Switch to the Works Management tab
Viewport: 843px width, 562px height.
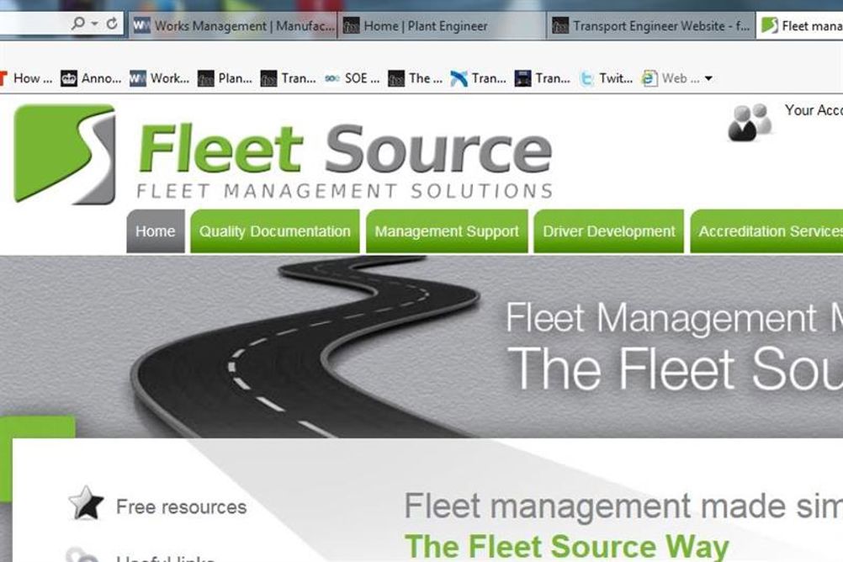tap(233, 25)
